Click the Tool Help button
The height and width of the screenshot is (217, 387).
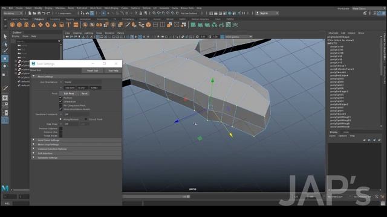[x=113, y=71]
